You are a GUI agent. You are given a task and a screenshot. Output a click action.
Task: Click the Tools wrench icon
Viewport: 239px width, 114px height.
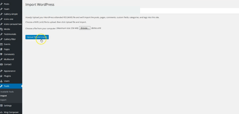pyautogui.click(x=1, y=86)
